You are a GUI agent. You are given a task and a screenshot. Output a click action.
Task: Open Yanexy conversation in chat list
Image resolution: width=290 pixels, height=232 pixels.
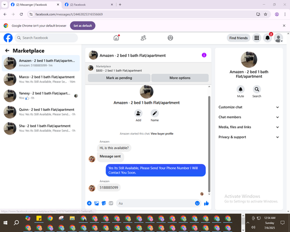(x=41, y=96)
